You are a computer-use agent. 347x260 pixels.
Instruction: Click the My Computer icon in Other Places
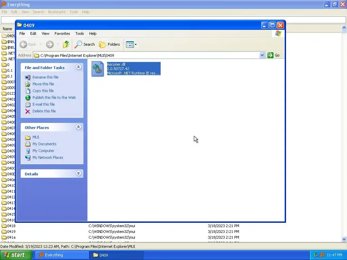pyautogui.click(x=28, y=151)
